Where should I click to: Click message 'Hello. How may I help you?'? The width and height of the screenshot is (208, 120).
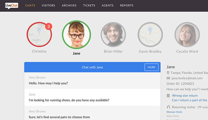pos(48,83)
